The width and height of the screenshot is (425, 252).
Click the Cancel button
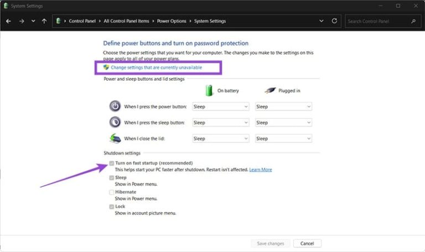307,243
